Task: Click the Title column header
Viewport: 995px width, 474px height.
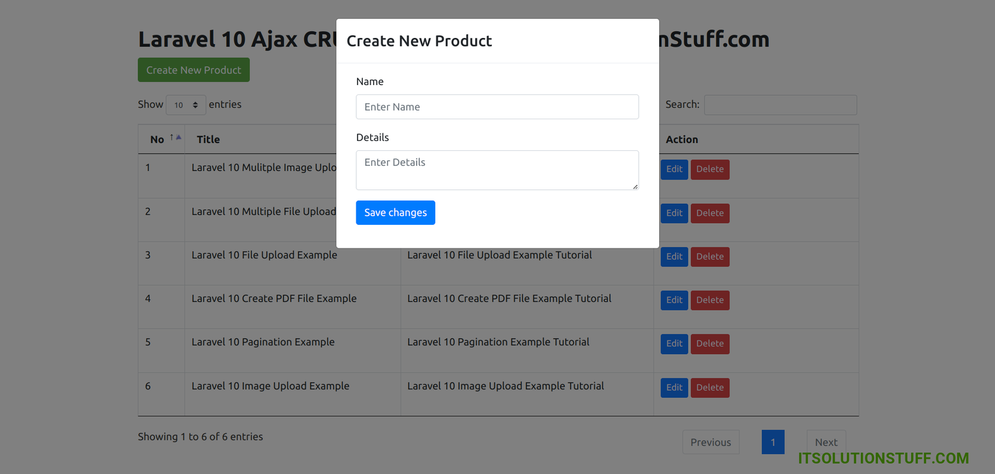Action: pos(208,140)
